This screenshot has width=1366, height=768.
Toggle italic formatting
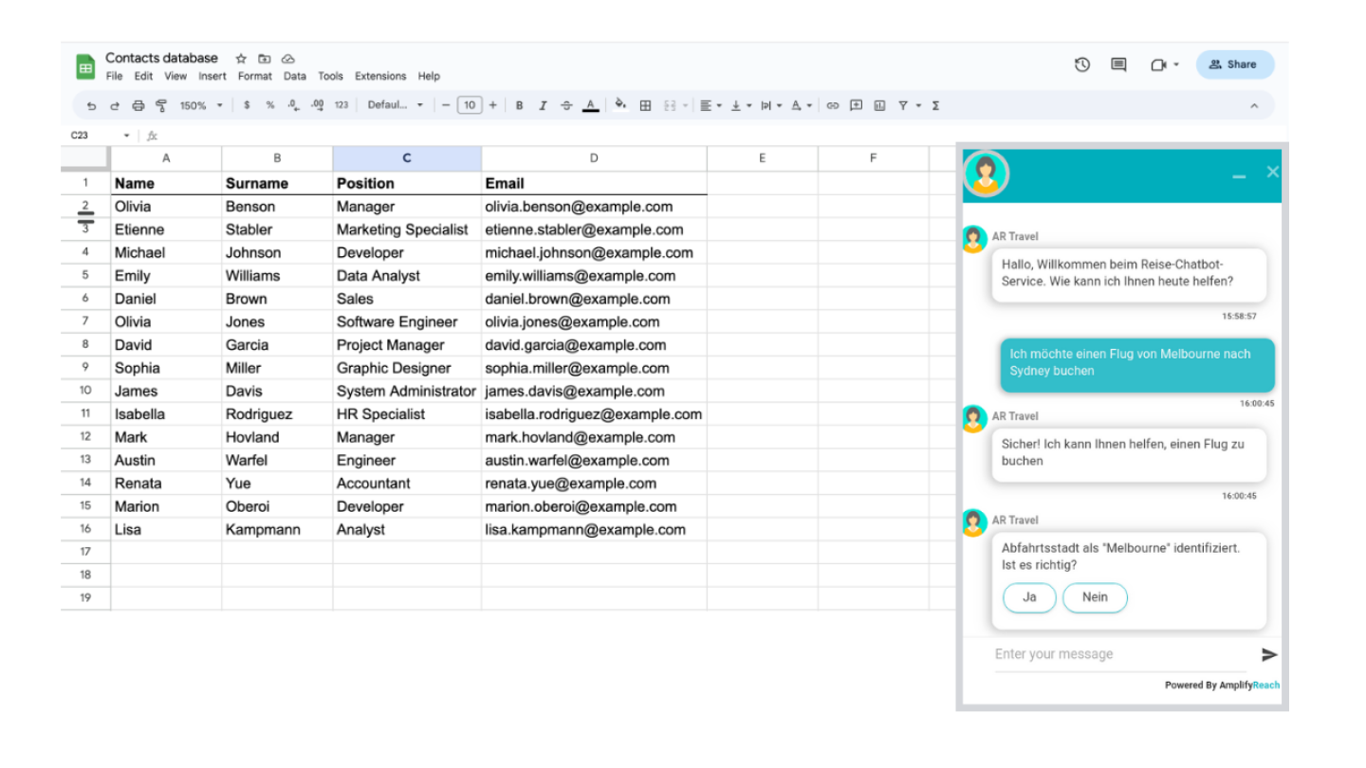coord(543,106)
